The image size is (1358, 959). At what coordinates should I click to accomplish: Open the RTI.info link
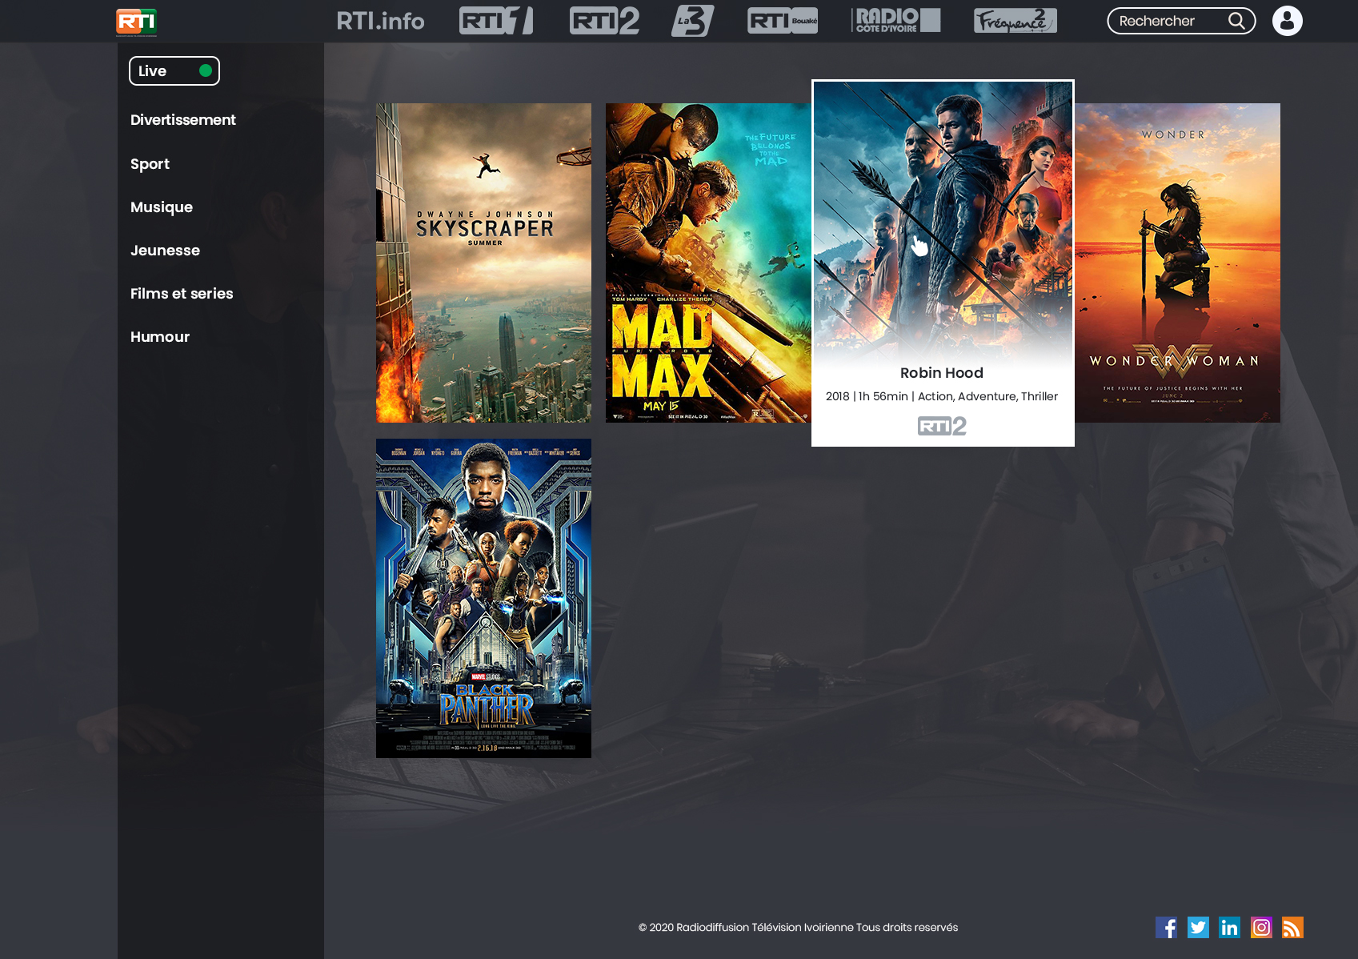[380, 21]
